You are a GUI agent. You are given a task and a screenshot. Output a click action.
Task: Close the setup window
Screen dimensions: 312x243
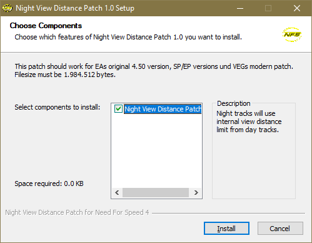click(x=297, y=8)
